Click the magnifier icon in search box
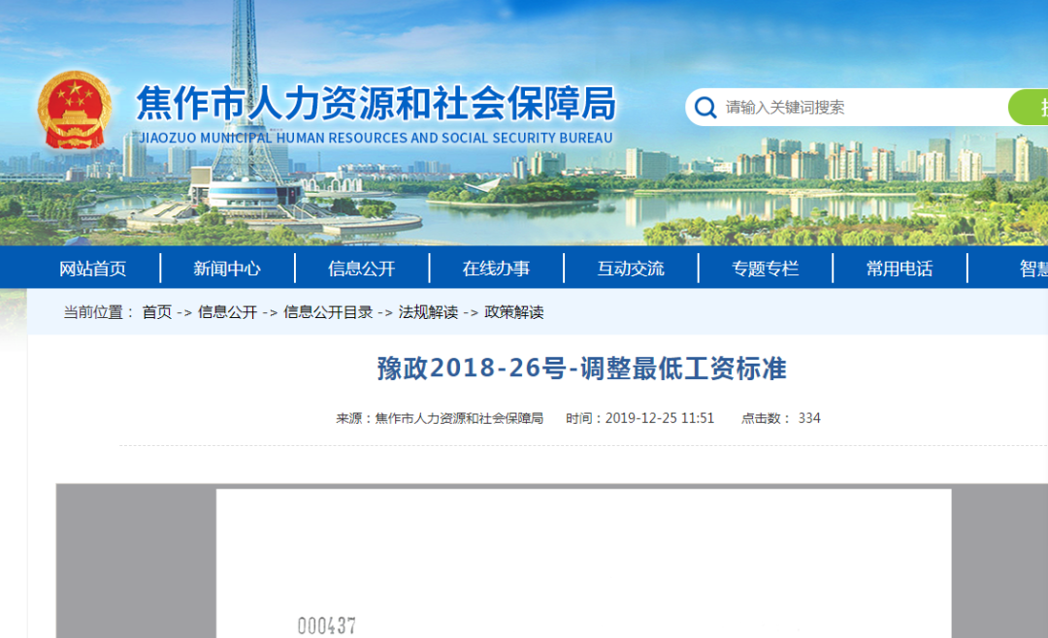 point(705,108)
